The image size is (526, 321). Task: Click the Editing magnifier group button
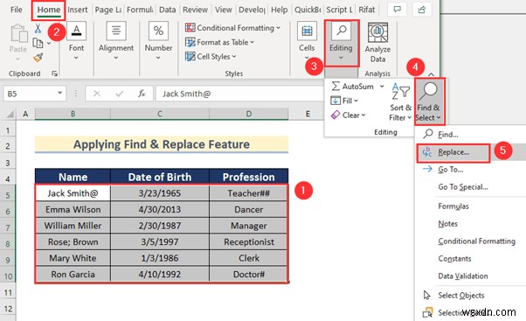point(342,43)
